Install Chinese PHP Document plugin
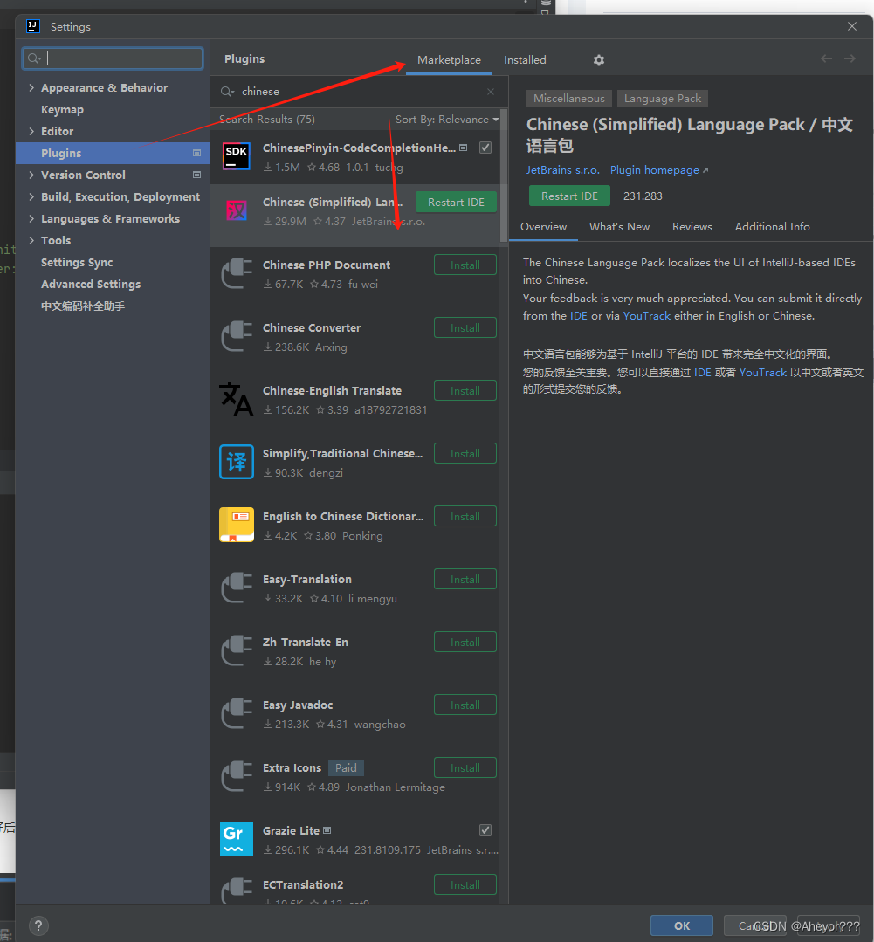The image size is (874, 942). (465, 265)
